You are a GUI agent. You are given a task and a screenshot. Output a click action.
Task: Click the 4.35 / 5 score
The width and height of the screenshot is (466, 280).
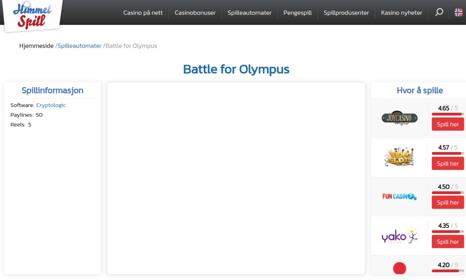[x=448, y=226]
